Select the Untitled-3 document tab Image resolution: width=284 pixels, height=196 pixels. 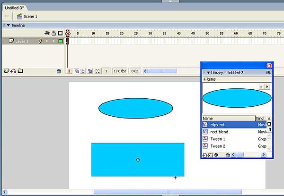pyautogui.click(x=15, y=8)
